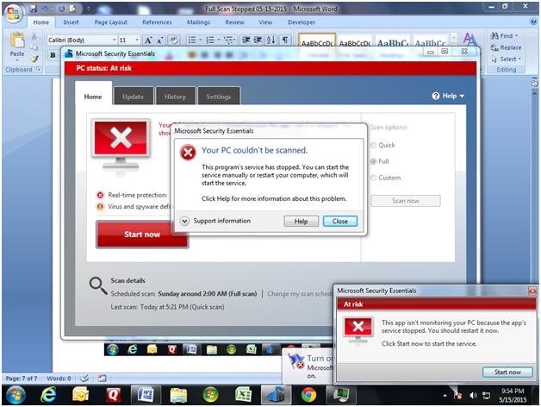Click the Cut scissors icon

(34, 36)
